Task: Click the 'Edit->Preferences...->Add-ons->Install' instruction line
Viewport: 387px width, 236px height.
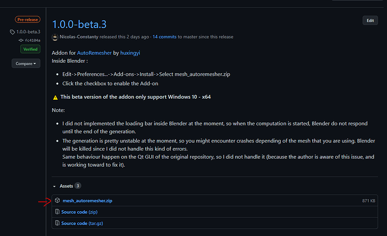Action: [x=146, y=74]
